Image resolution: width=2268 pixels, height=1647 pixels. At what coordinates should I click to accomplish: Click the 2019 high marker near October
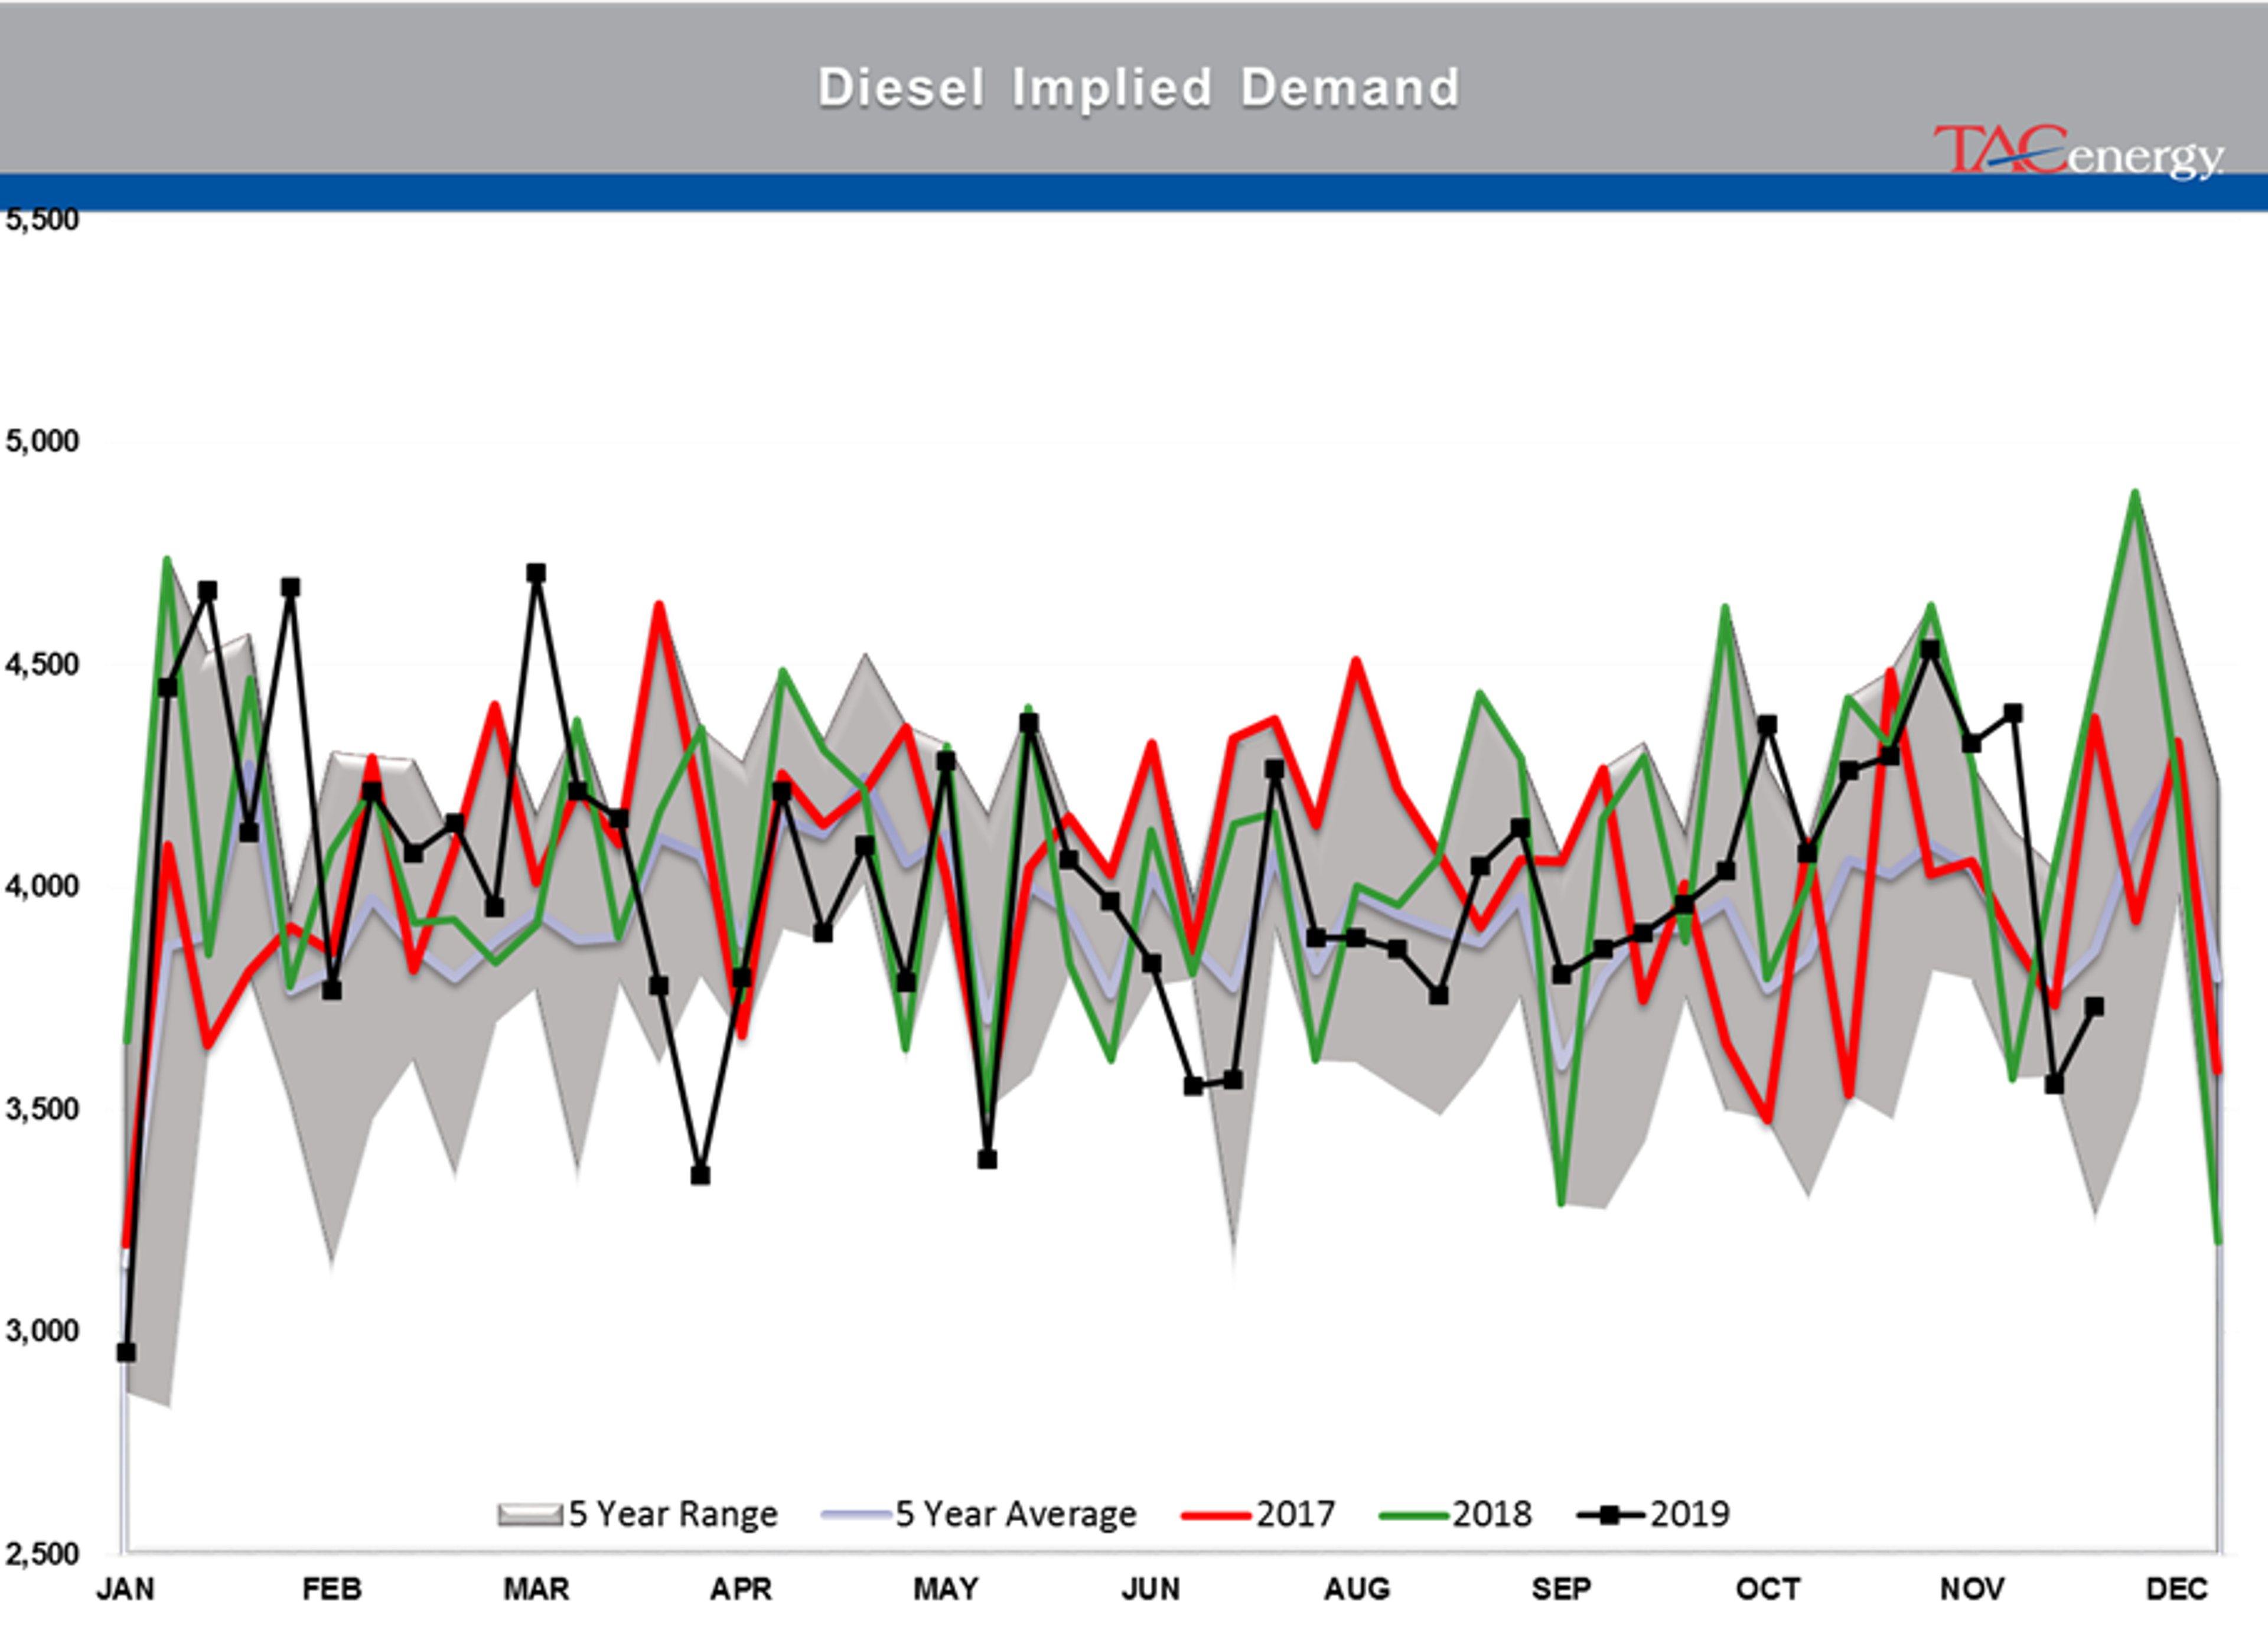tap(1767, 724)
